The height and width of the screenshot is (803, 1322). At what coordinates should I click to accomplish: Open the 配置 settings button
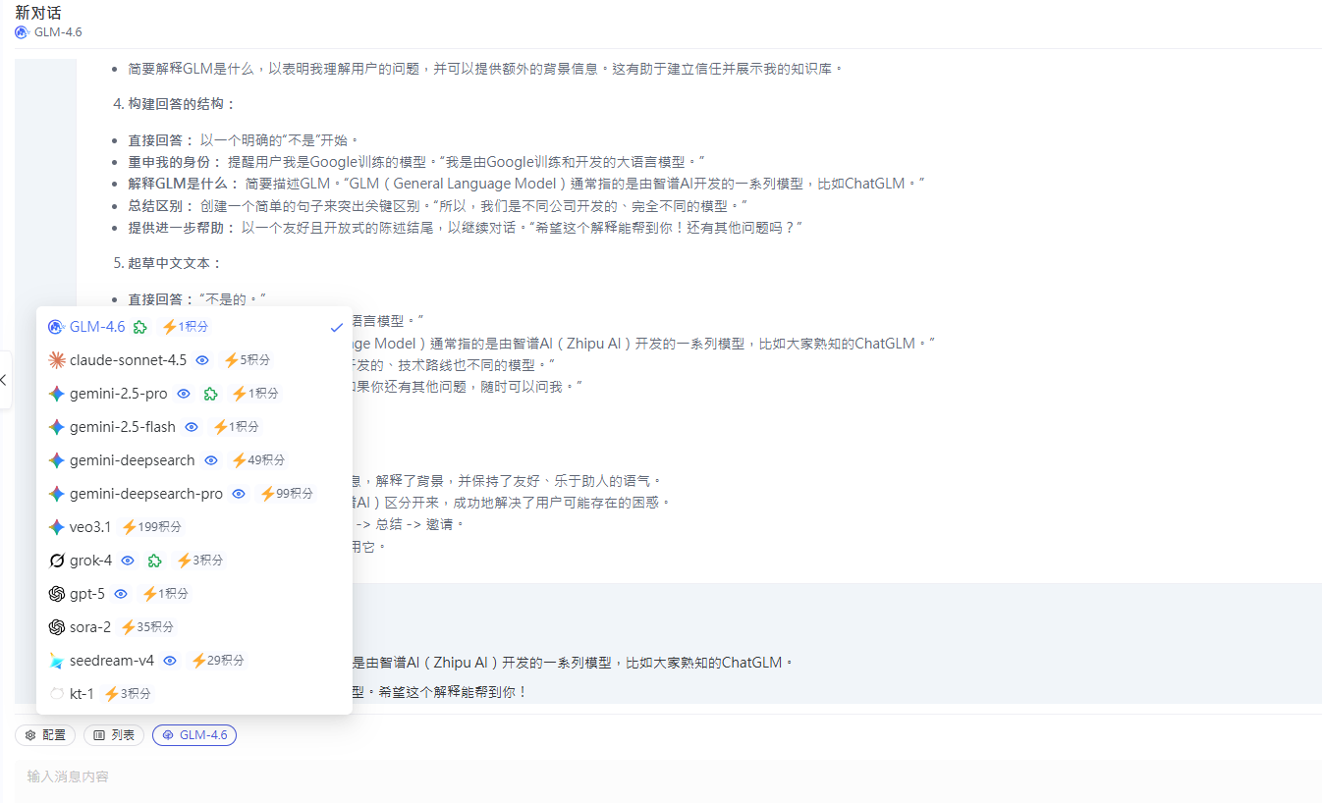[x=45, y=735]
